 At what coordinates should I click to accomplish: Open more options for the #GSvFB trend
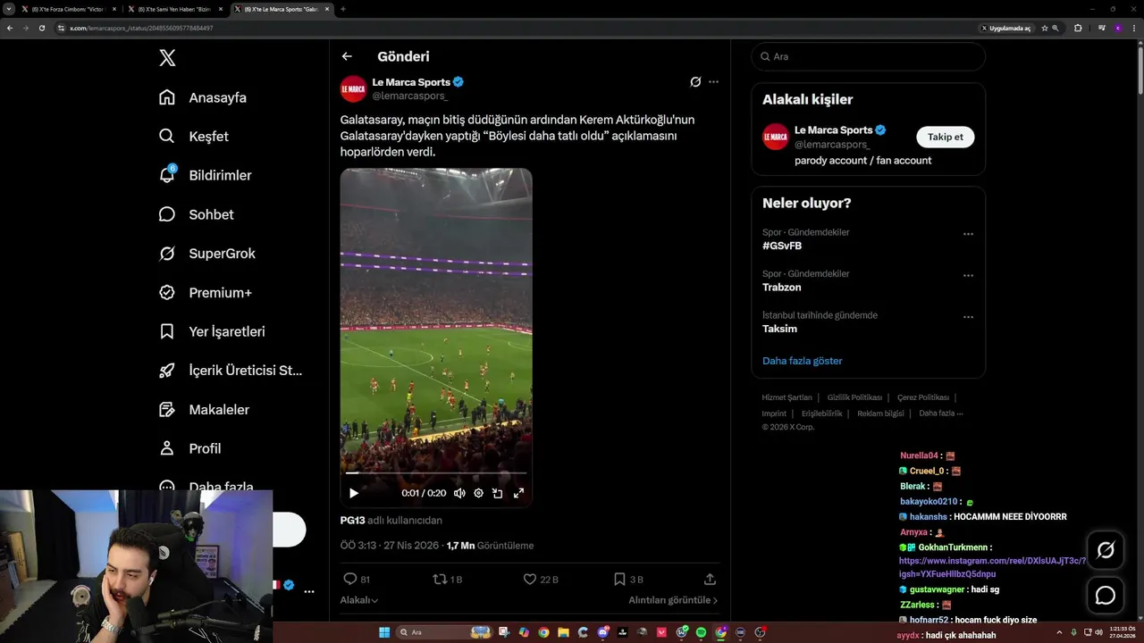click(968, 234)
